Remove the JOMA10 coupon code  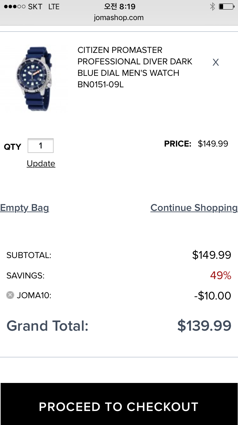10,295
